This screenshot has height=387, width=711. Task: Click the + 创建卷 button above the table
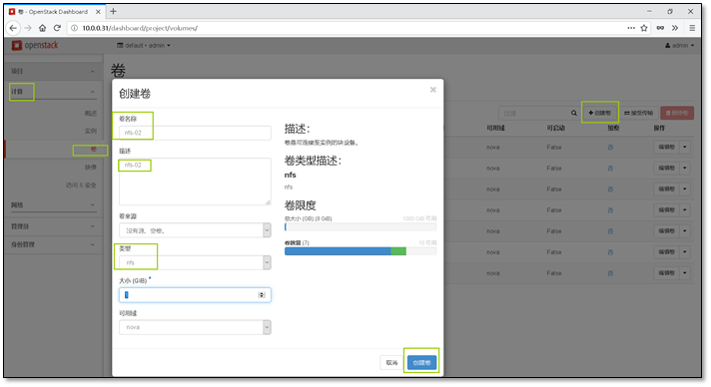point(599,113)
